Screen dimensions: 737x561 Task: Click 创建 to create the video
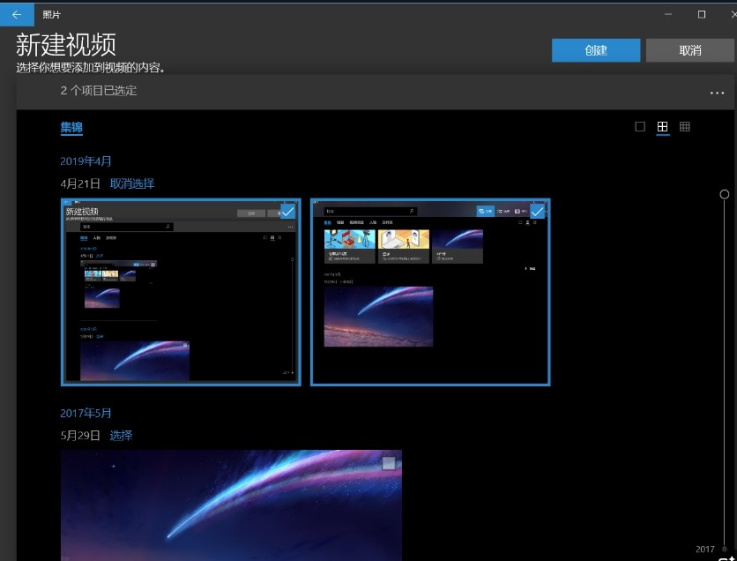[596, 50]
